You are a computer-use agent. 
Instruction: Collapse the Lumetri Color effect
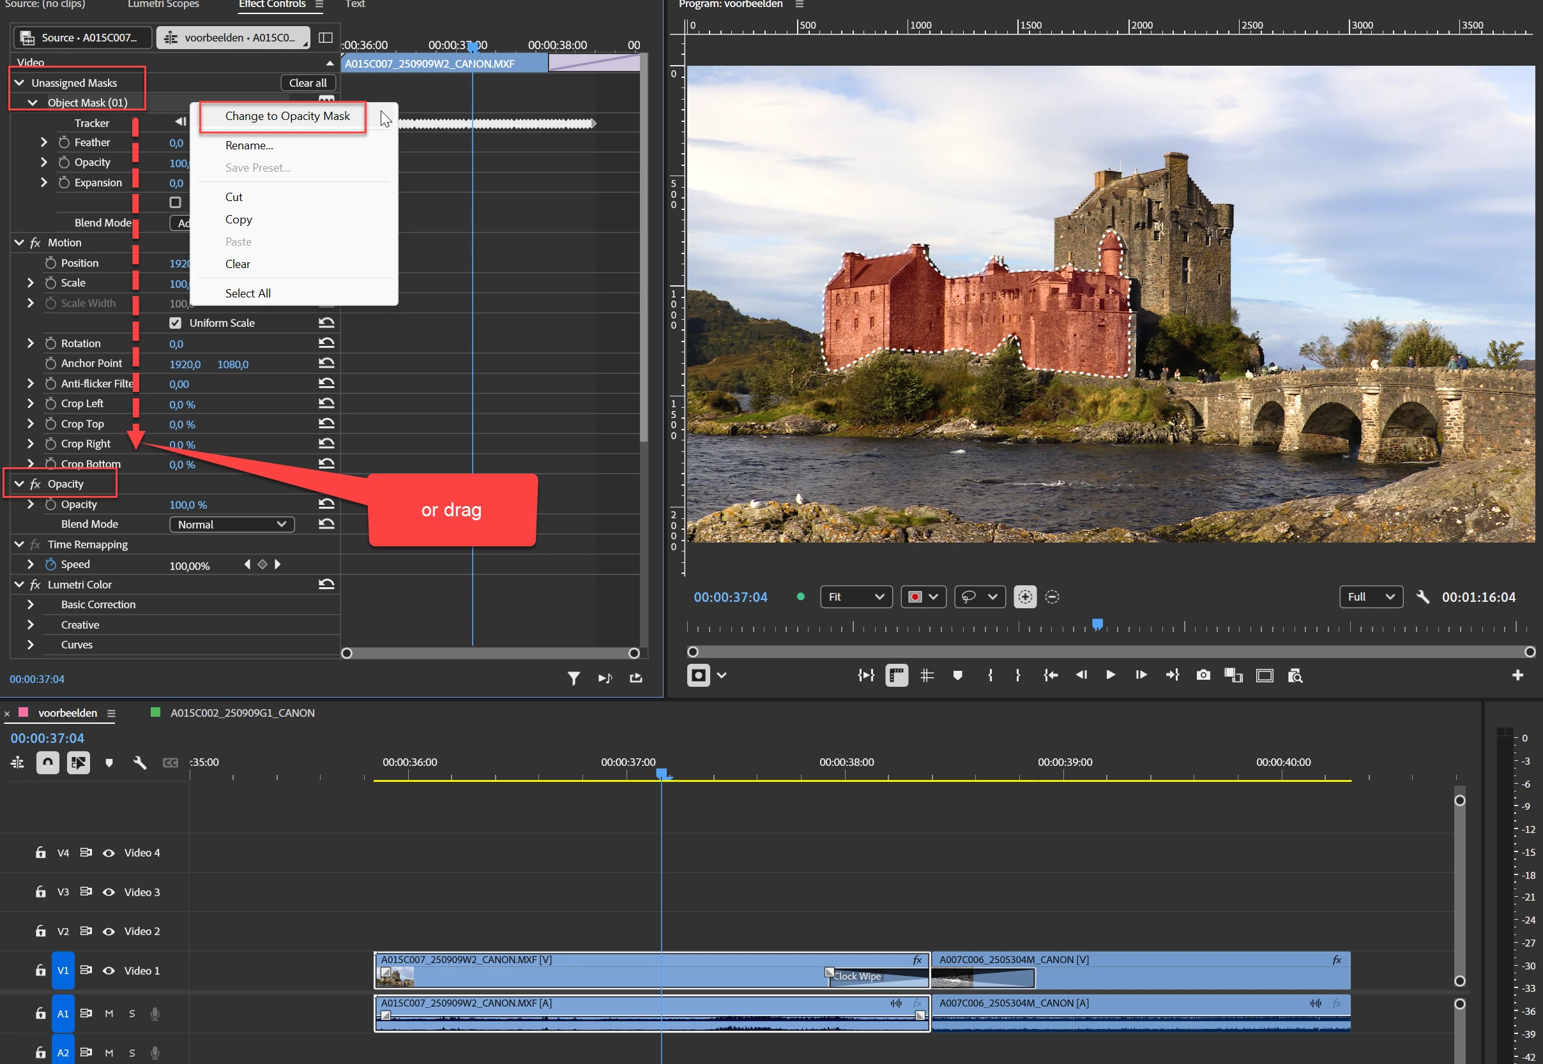coord(19,585)
